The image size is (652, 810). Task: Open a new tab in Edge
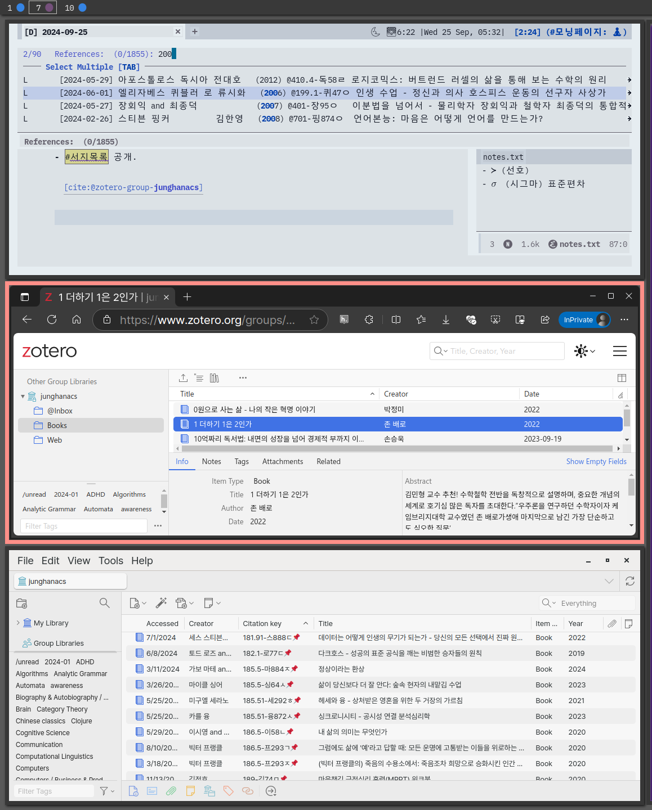(187, 296)
